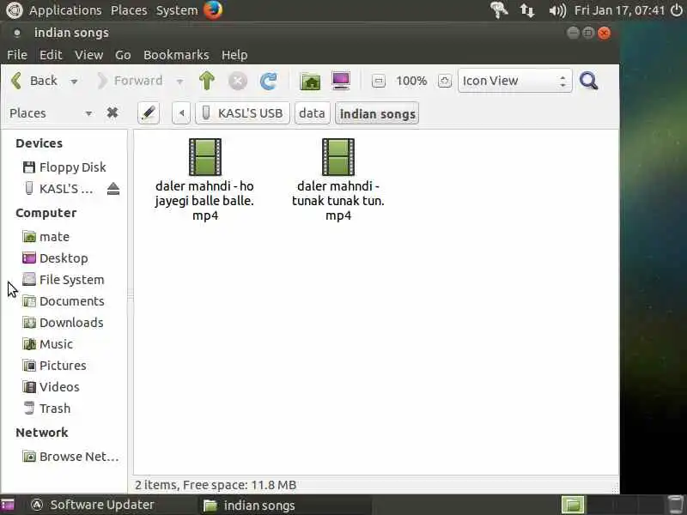Open the Back history dropdown arrow
The height and width of the screenshot is (515, 687).
(74, 82)
